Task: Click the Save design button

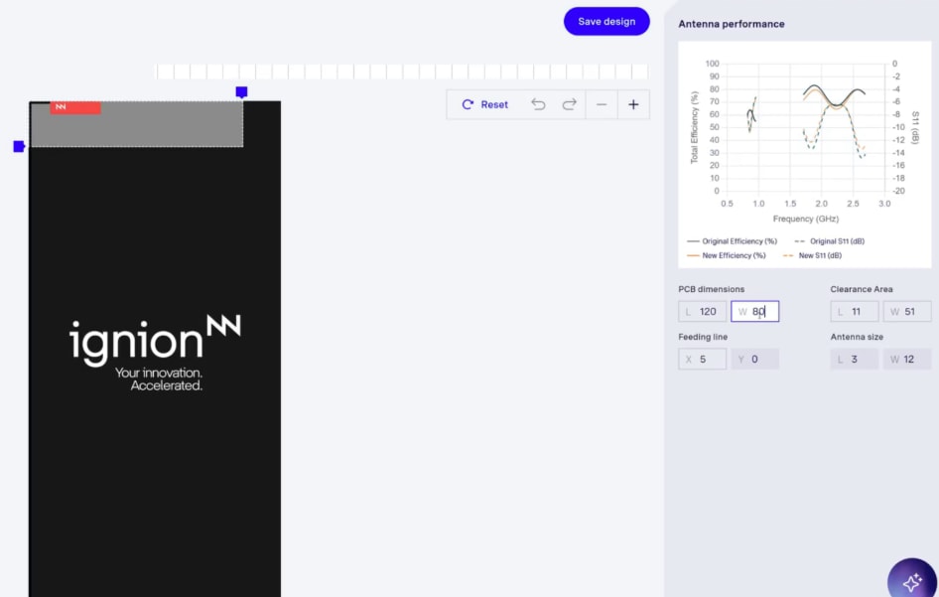Action: coord(605,21)
